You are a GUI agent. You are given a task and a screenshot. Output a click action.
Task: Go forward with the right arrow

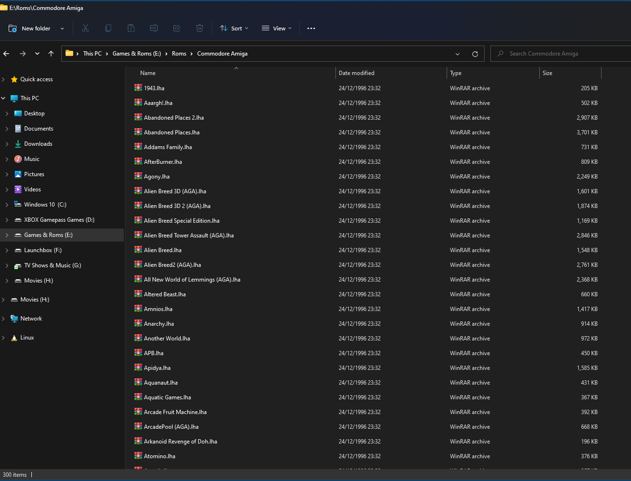click(x=23, y=54)
